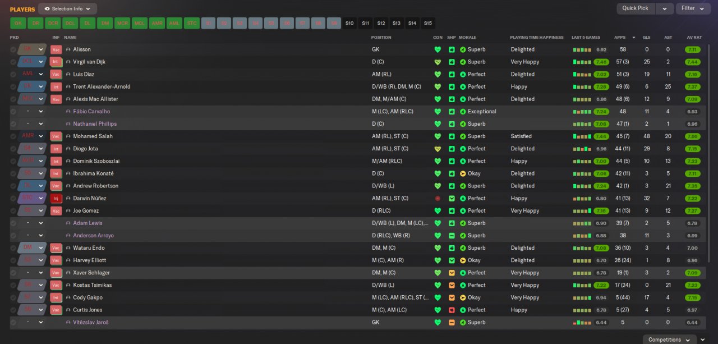Click player profile icon beside Nathaniel Phillips
The width and height of the screenshot is (718, 344).
(68, 124)
